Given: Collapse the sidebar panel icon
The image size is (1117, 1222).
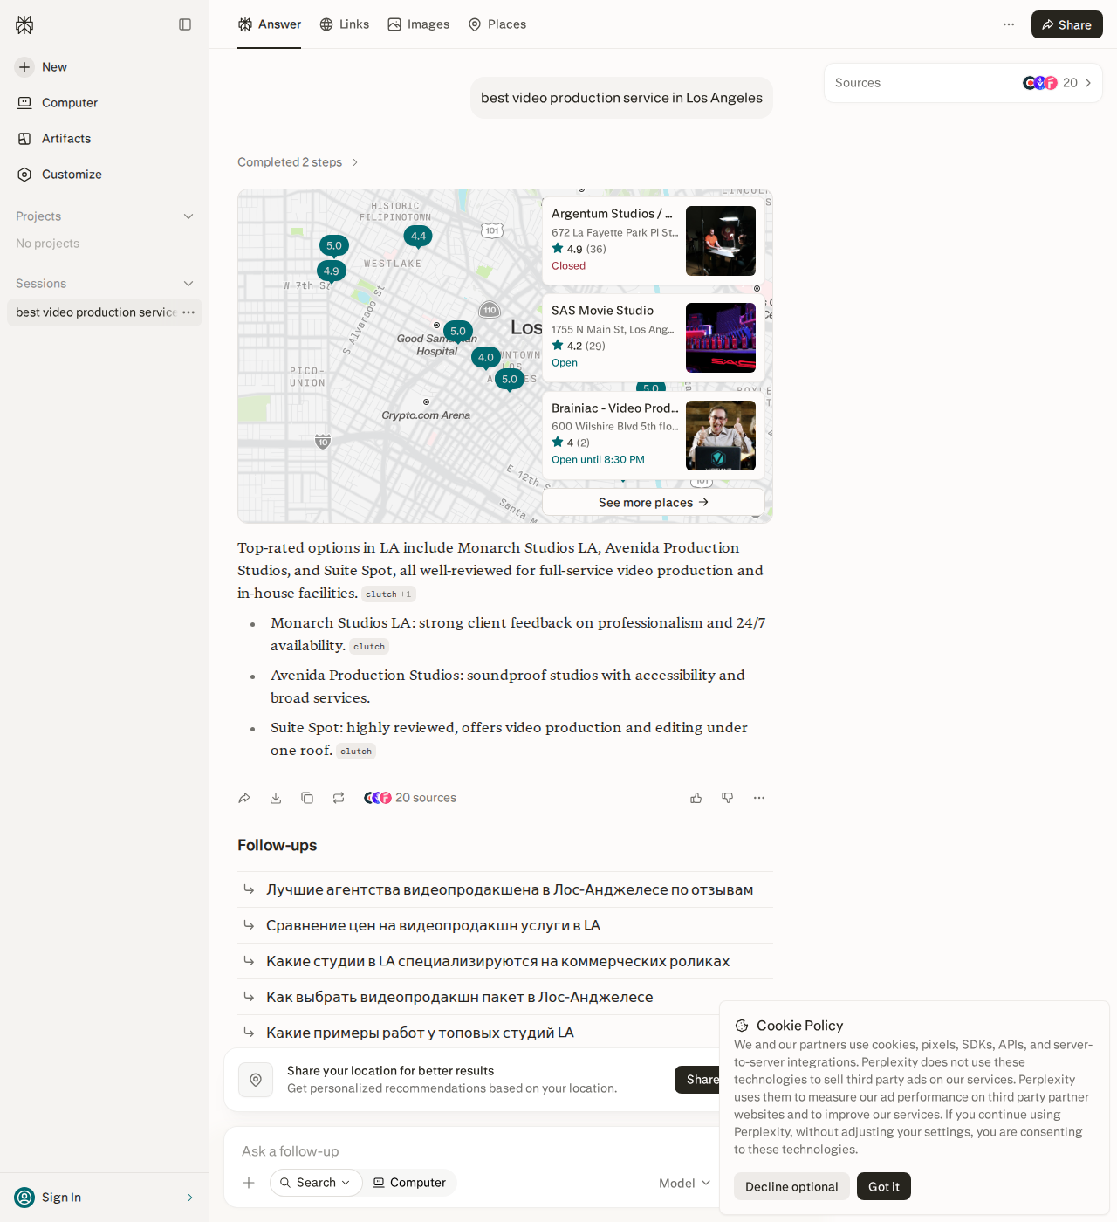Looking at the screenshot, I should pyautogui.click(x=185, y=24).
